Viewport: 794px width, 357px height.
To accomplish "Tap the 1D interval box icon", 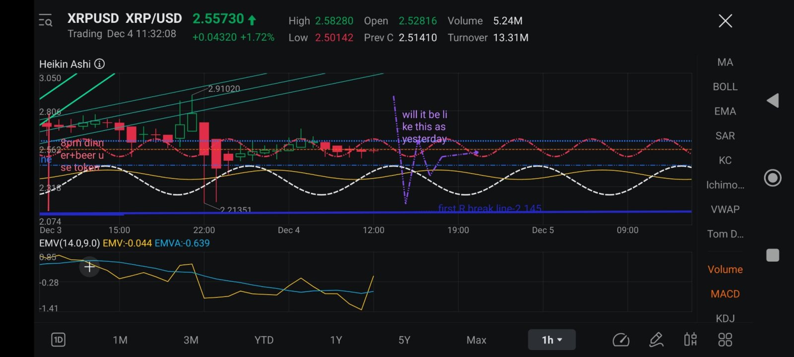I will tap(59, 340).
